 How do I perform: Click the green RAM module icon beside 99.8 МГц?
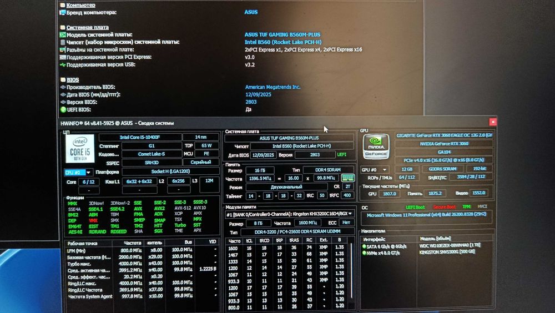click(x=348, y=178)
